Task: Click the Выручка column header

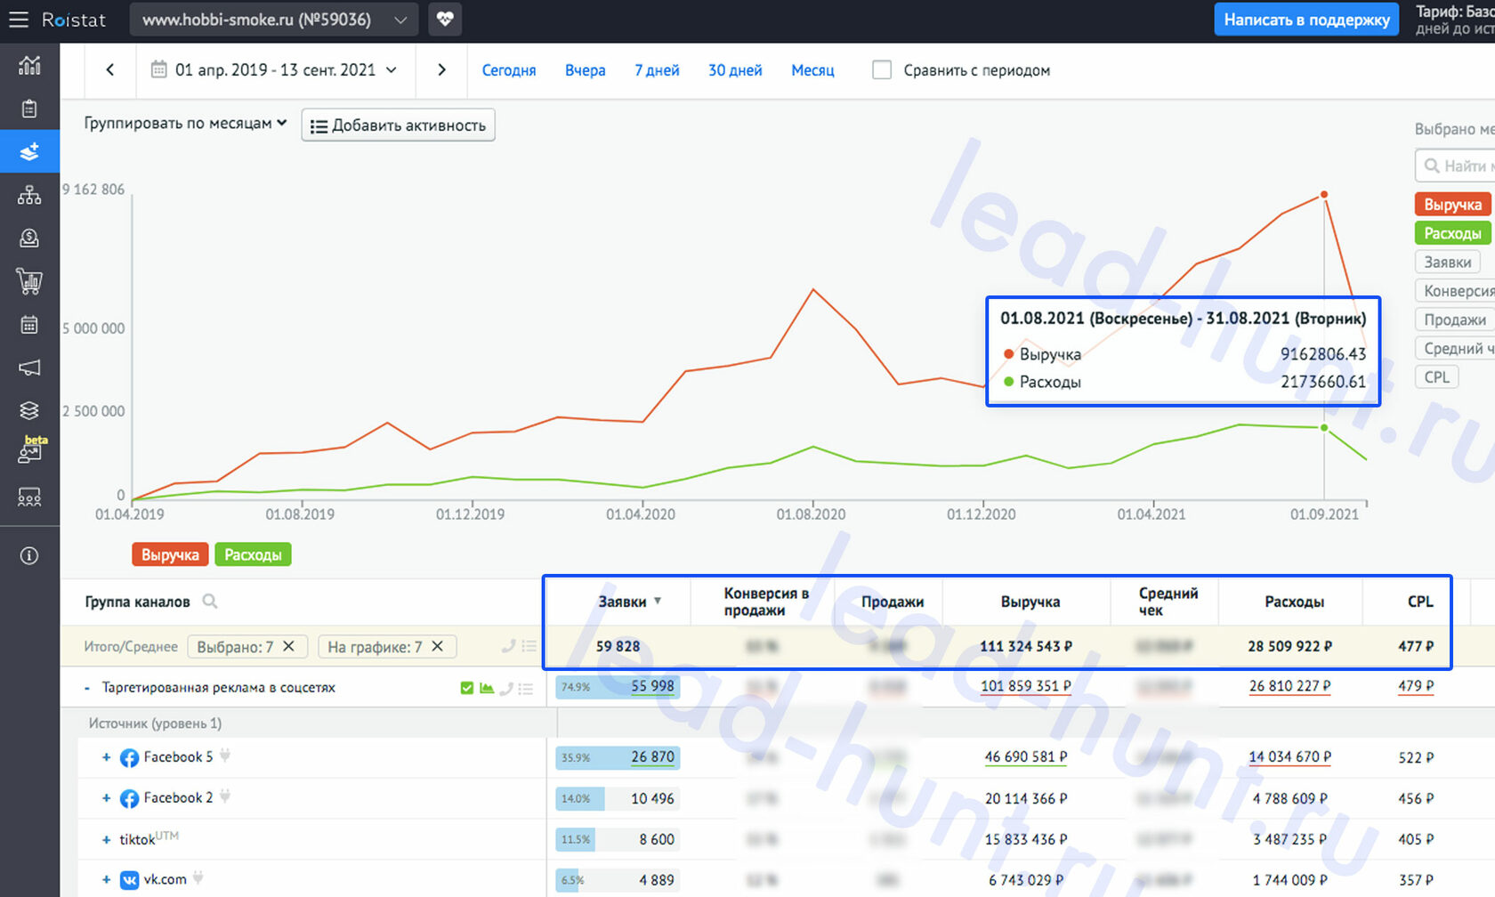Action: (x=1030, y=602)
